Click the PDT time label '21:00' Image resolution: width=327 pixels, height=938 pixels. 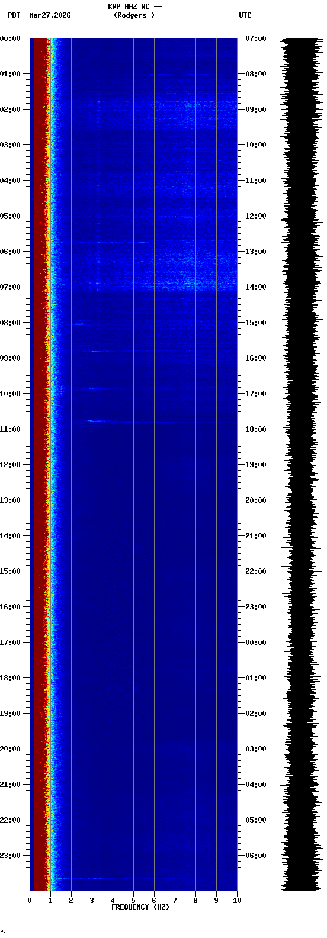point(10,785)
